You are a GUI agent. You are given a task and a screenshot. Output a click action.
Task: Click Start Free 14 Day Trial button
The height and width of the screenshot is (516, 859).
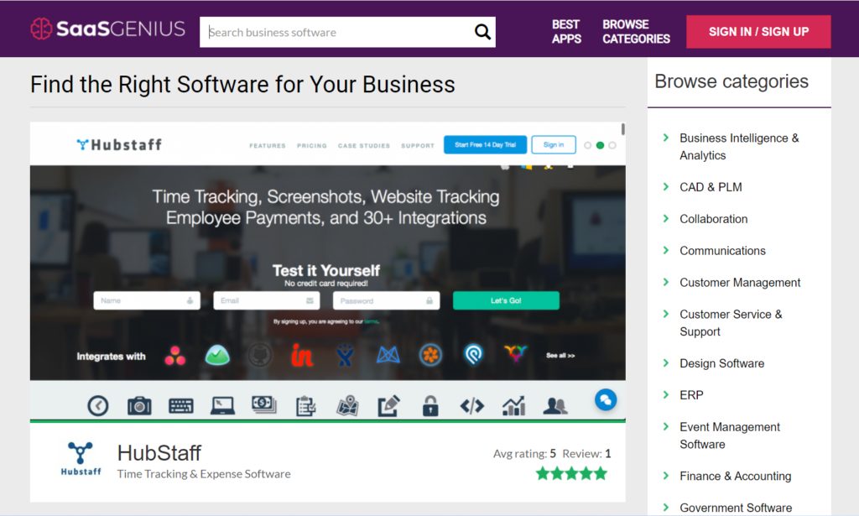(x=486, y=144)
